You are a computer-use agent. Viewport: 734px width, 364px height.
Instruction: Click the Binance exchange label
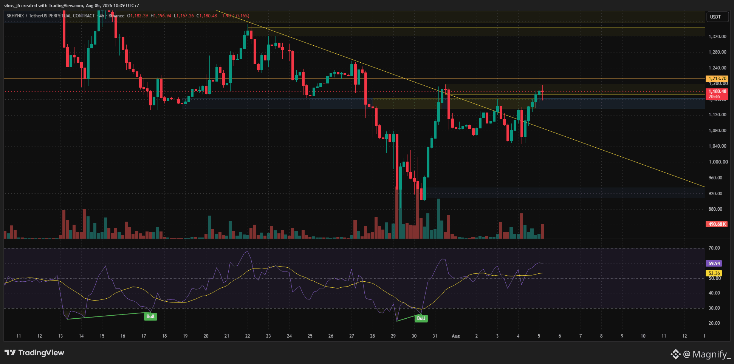click(x=116, y=16)
